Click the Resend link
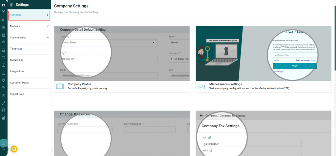The width and height of the screenshot is (336, 156). point(313,60)
